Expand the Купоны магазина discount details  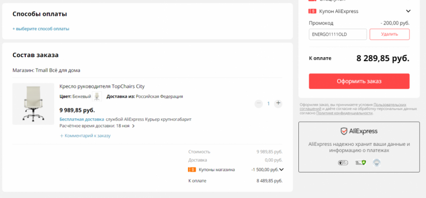point(281,169)
